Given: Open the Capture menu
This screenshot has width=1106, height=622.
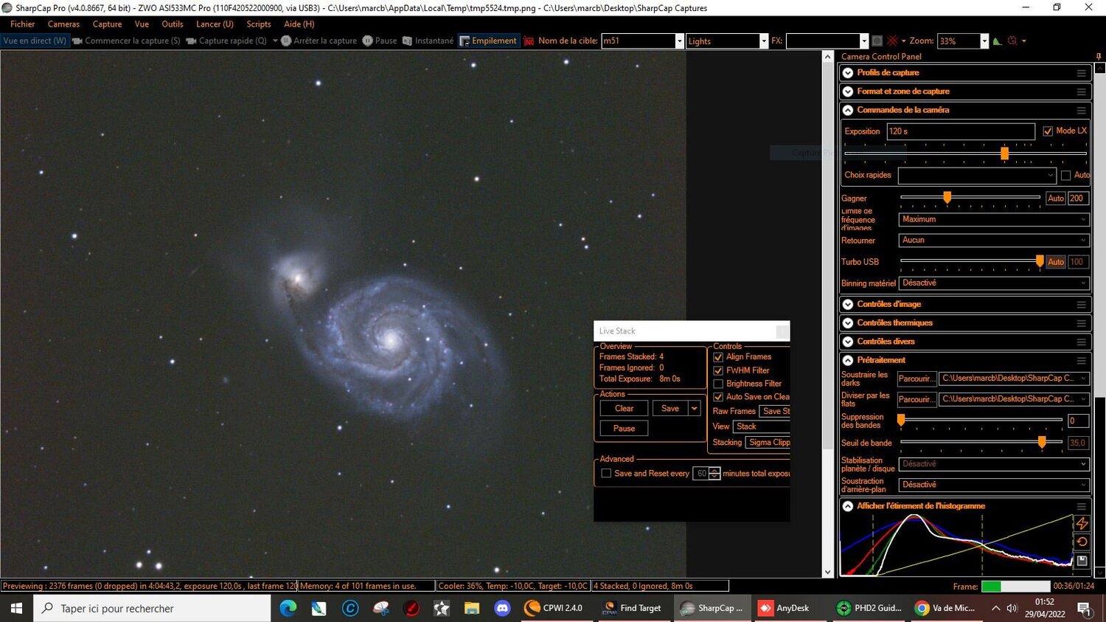Looking at the screenshot, I should coord(107,24).
